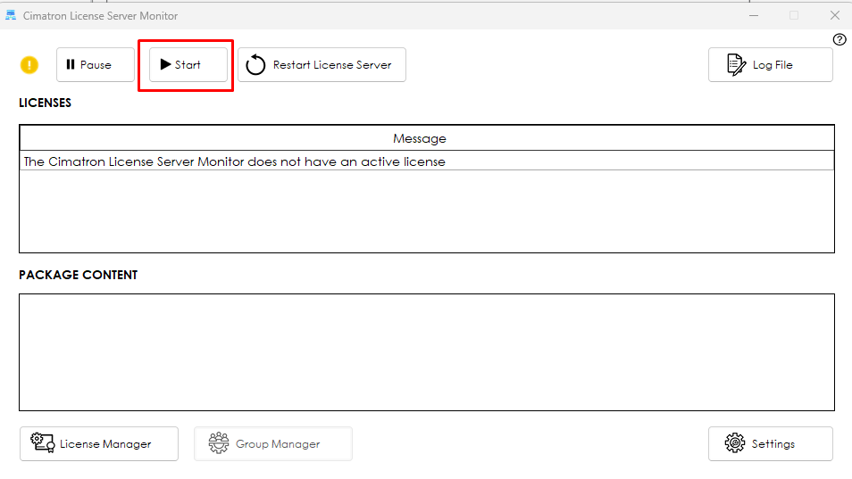852x479 pixels.
Task: Click the Start button
Action: [188, 64]
